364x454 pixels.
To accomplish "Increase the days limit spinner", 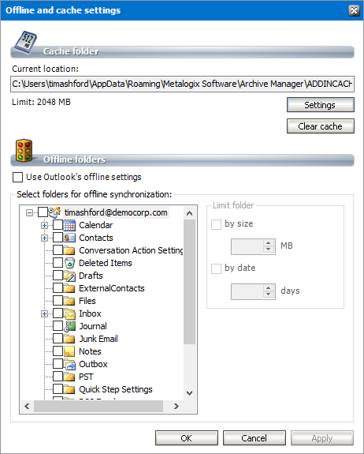I will pos(269,288).
